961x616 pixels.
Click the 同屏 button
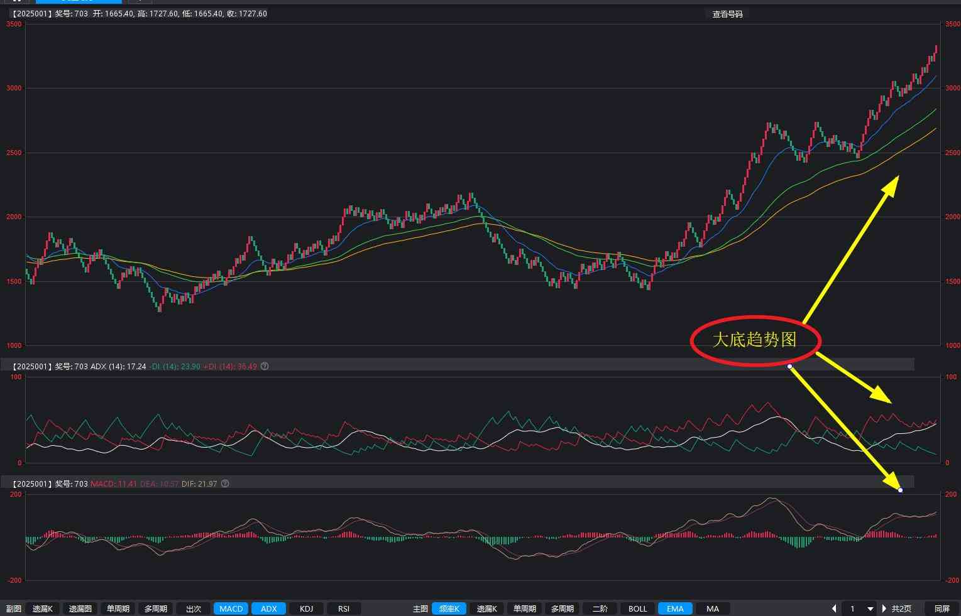coord(942,608)
